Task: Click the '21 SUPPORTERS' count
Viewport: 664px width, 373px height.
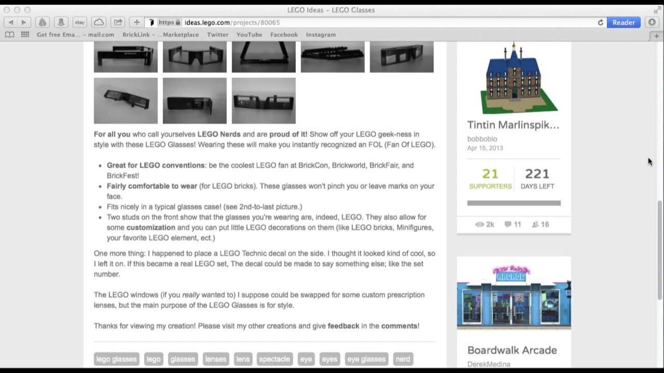Action: [490, 178]
